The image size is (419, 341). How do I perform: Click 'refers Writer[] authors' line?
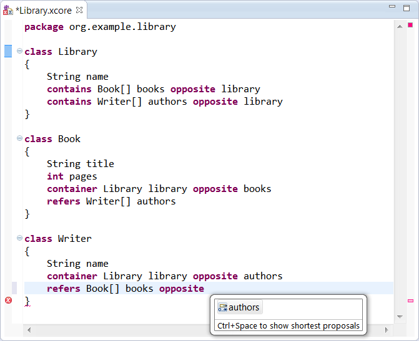(x=111, y=201)
